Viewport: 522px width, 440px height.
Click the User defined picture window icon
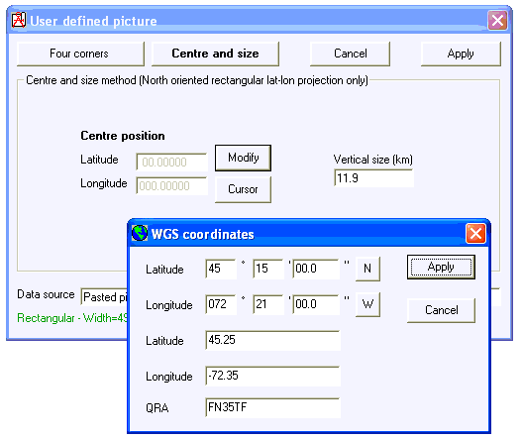click(x=19, y=21)
